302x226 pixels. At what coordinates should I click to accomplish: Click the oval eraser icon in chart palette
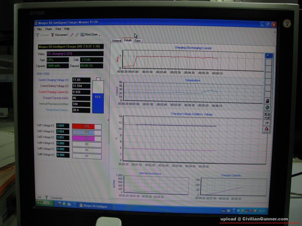(x=267, y=123)
